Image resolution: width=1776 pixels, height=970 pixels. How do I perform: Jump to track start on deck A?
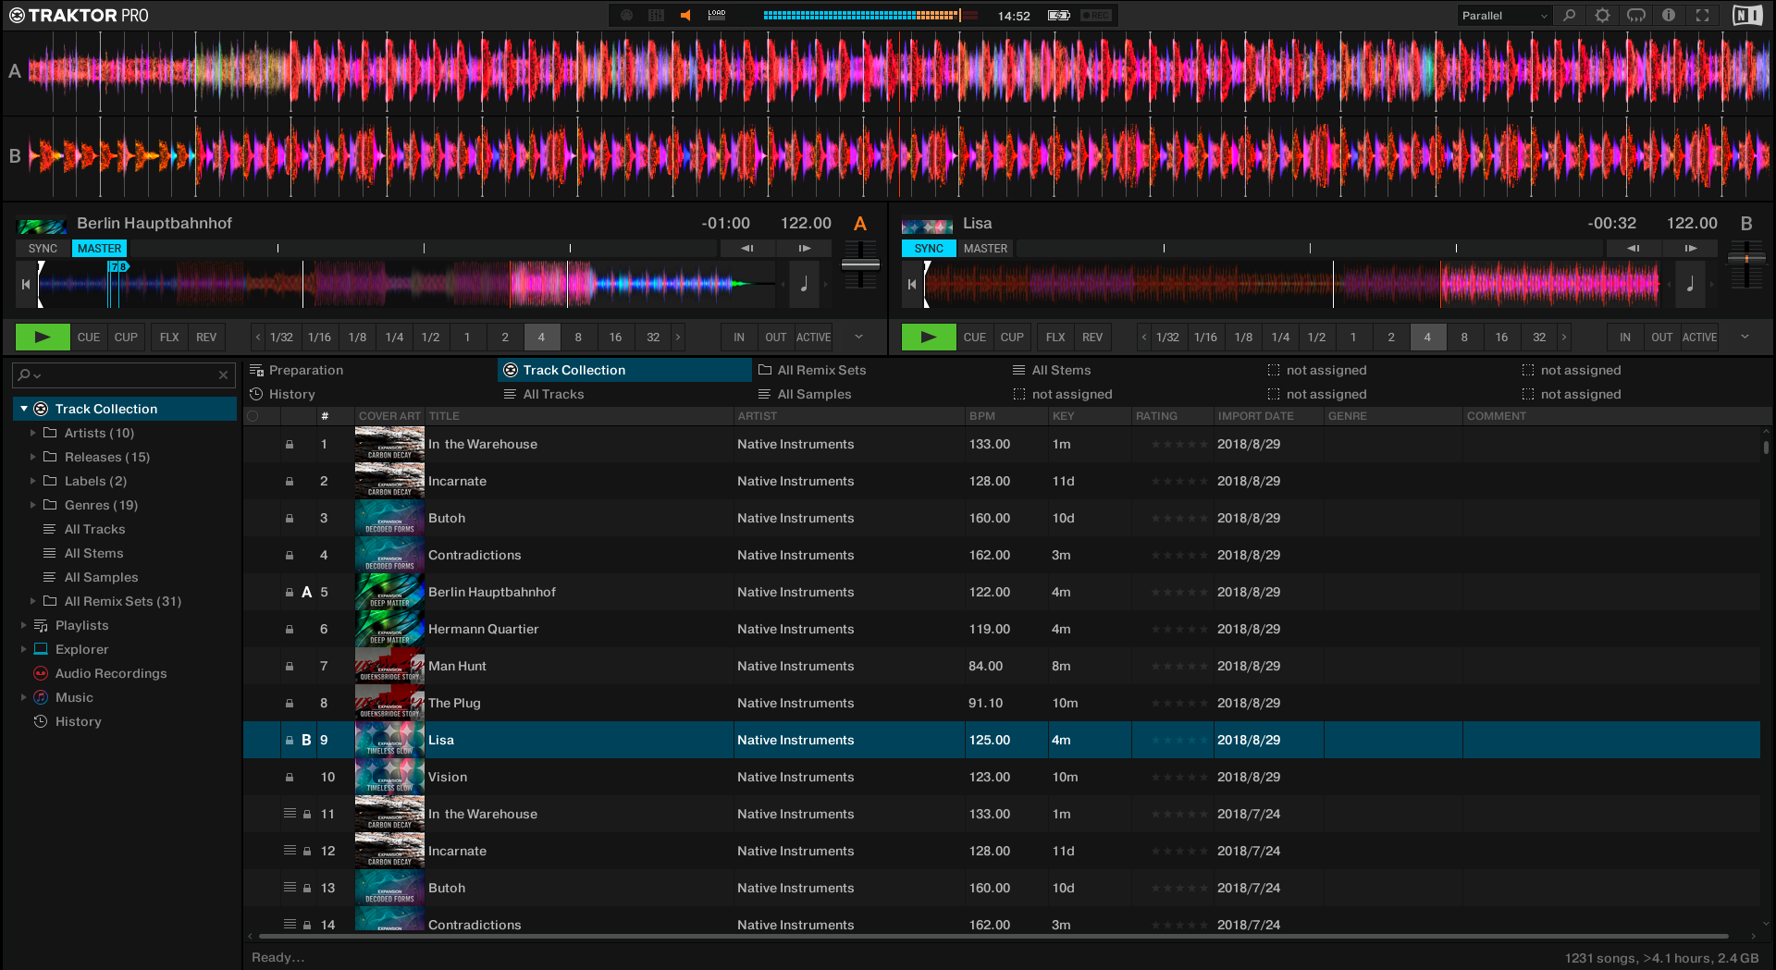[26, 285]
